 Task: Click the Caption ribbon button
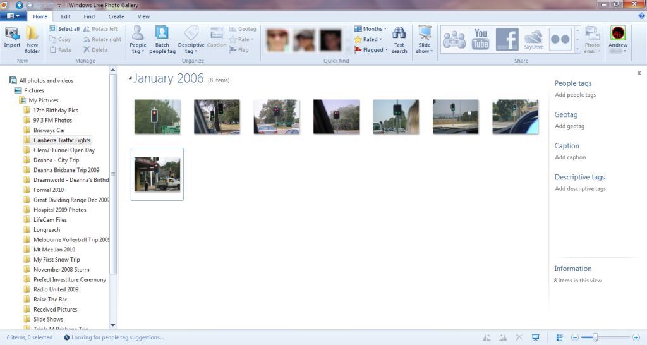click(x=217, y=37)
